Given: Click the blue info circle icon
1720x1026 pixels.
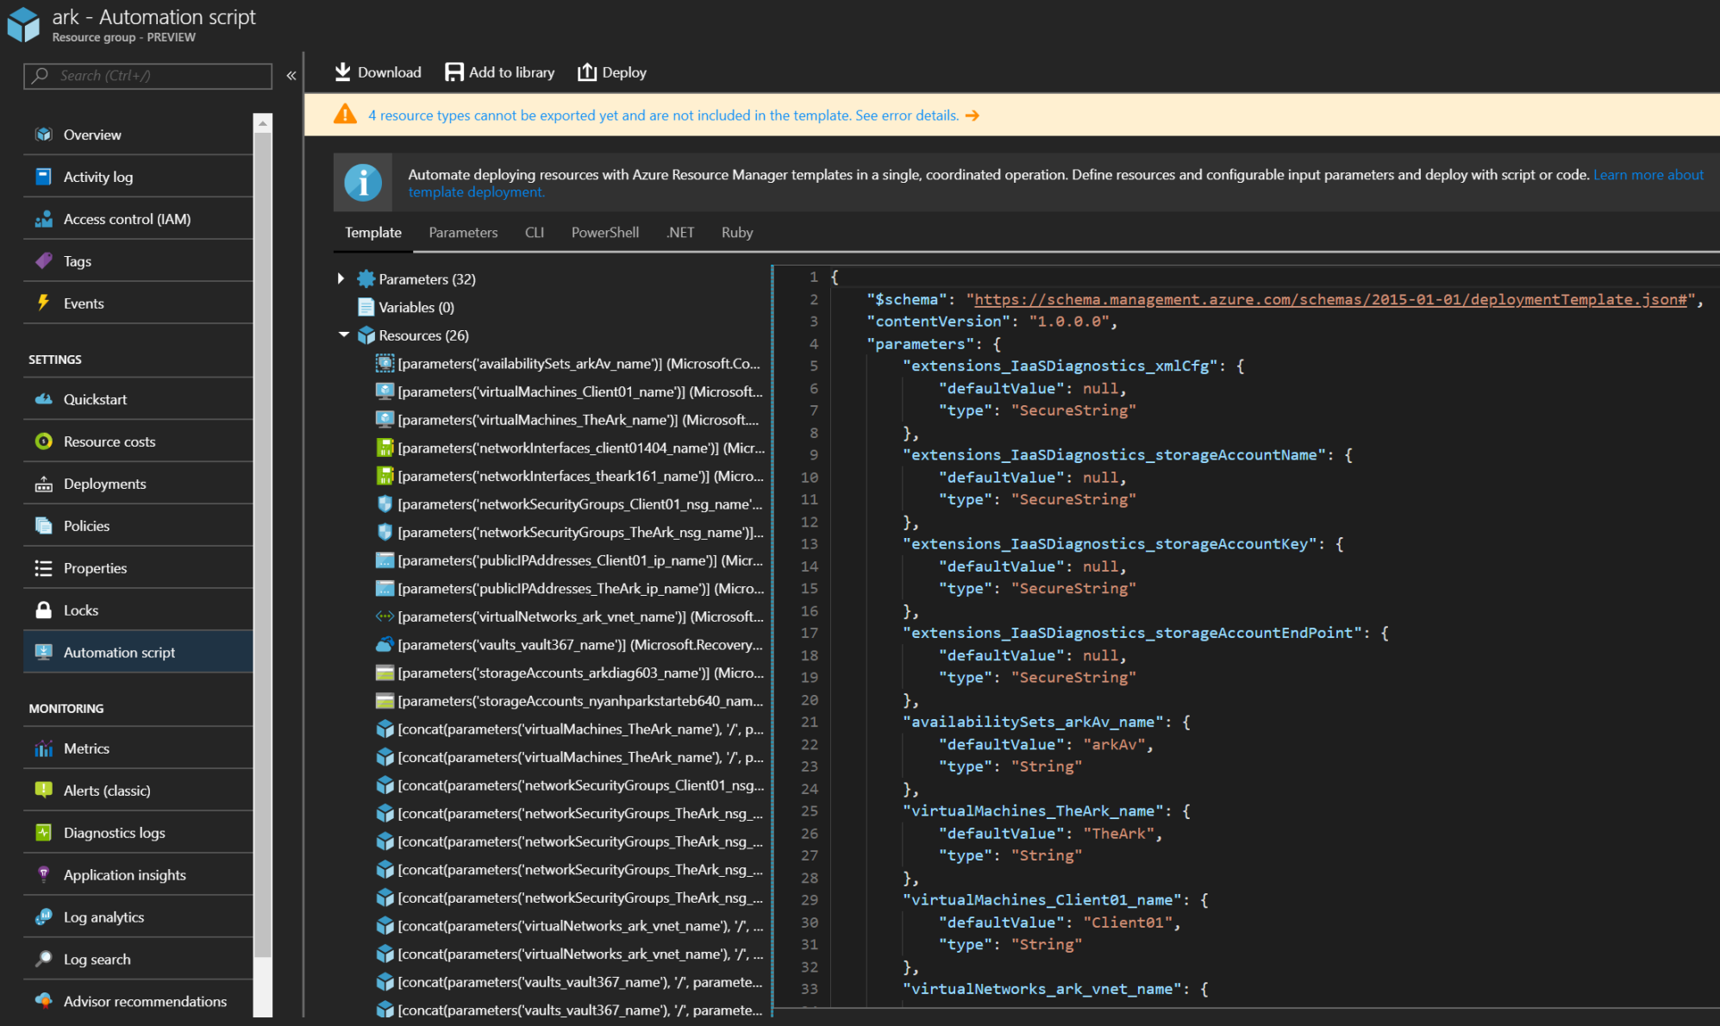Looking at the screenshot, I should 363,183.
